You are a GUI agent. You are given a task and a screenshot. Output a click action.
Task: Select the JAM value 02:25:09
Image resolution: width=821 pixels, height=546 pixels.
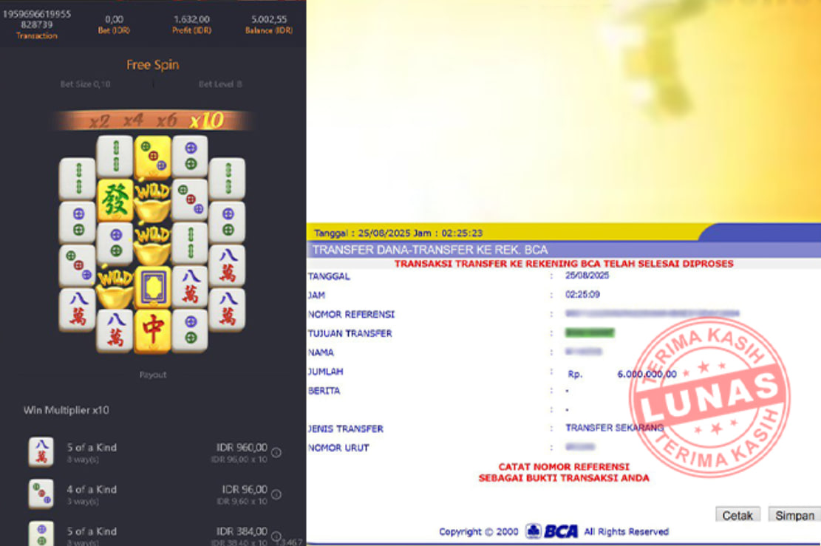coord(582,295)
